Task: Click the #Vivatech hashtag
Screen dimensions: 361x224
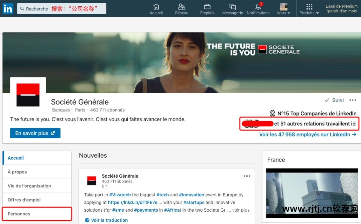Action: coord(120,195)
